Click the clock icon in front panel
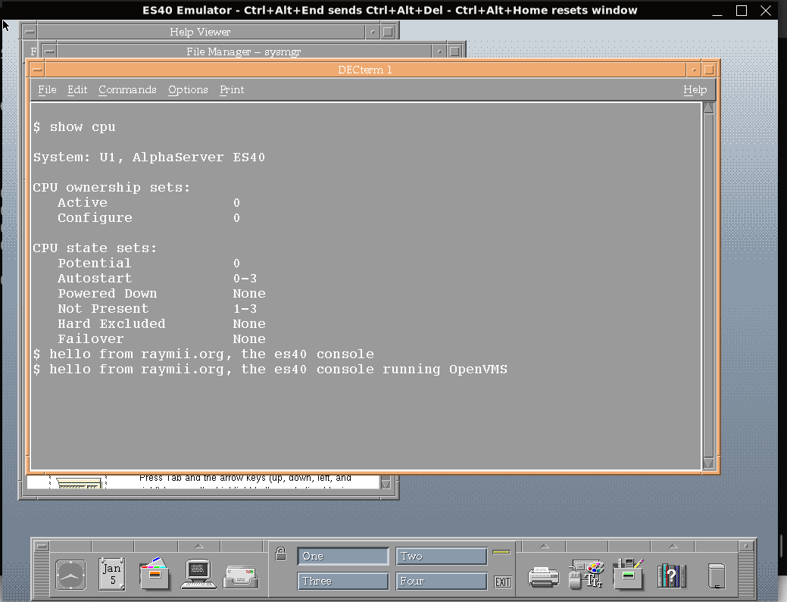This screenshot has width=787, height=602. (x=70, y=575)
